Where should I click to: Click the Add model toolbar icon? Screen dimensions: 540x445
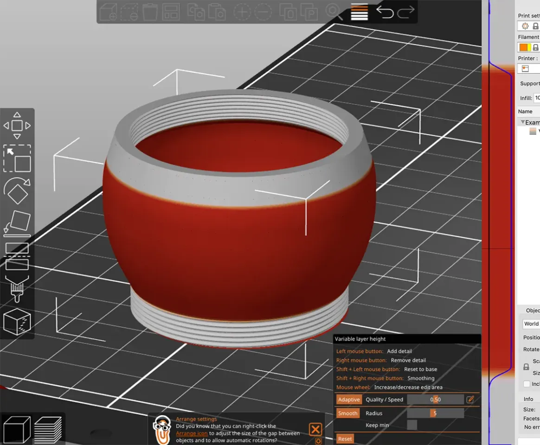[x=109, y=12]
